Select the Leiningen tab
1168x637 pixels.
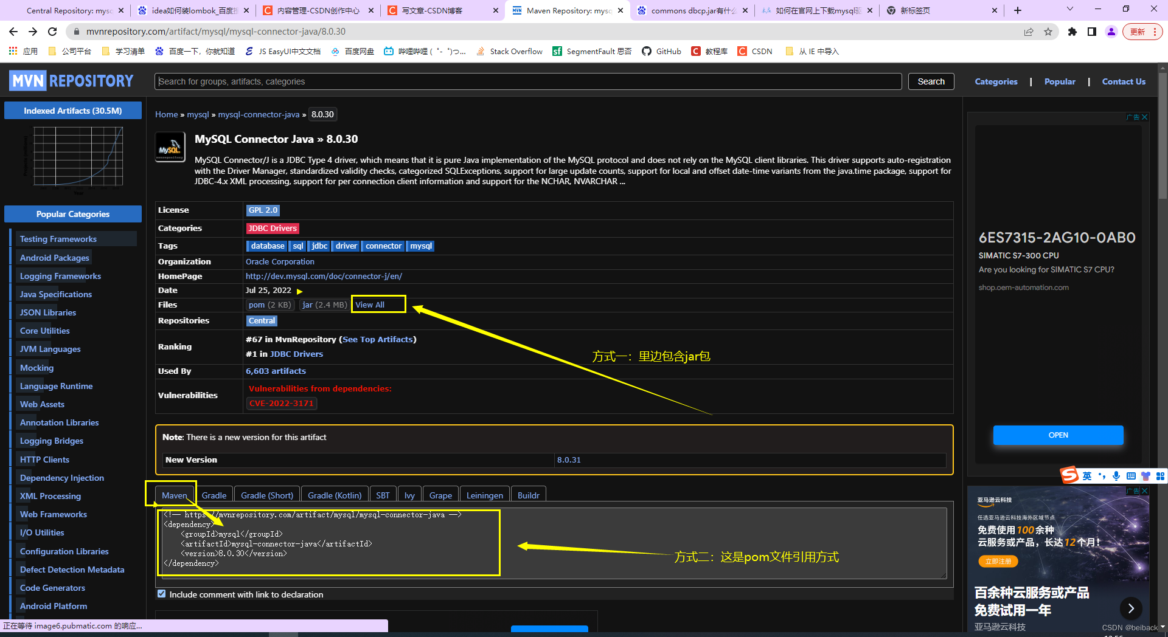tap(485, 495)
